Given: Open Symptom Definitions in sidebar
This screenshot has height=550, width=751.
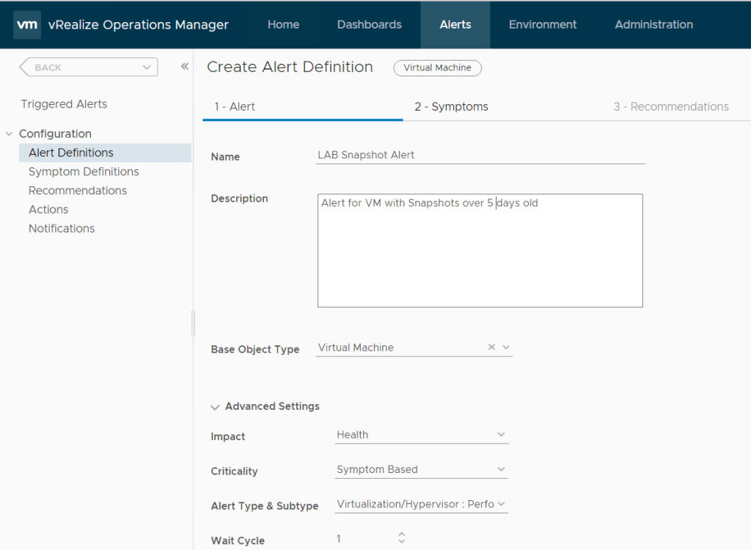Looking at the screenshot, I should click(x=84, y=172).
